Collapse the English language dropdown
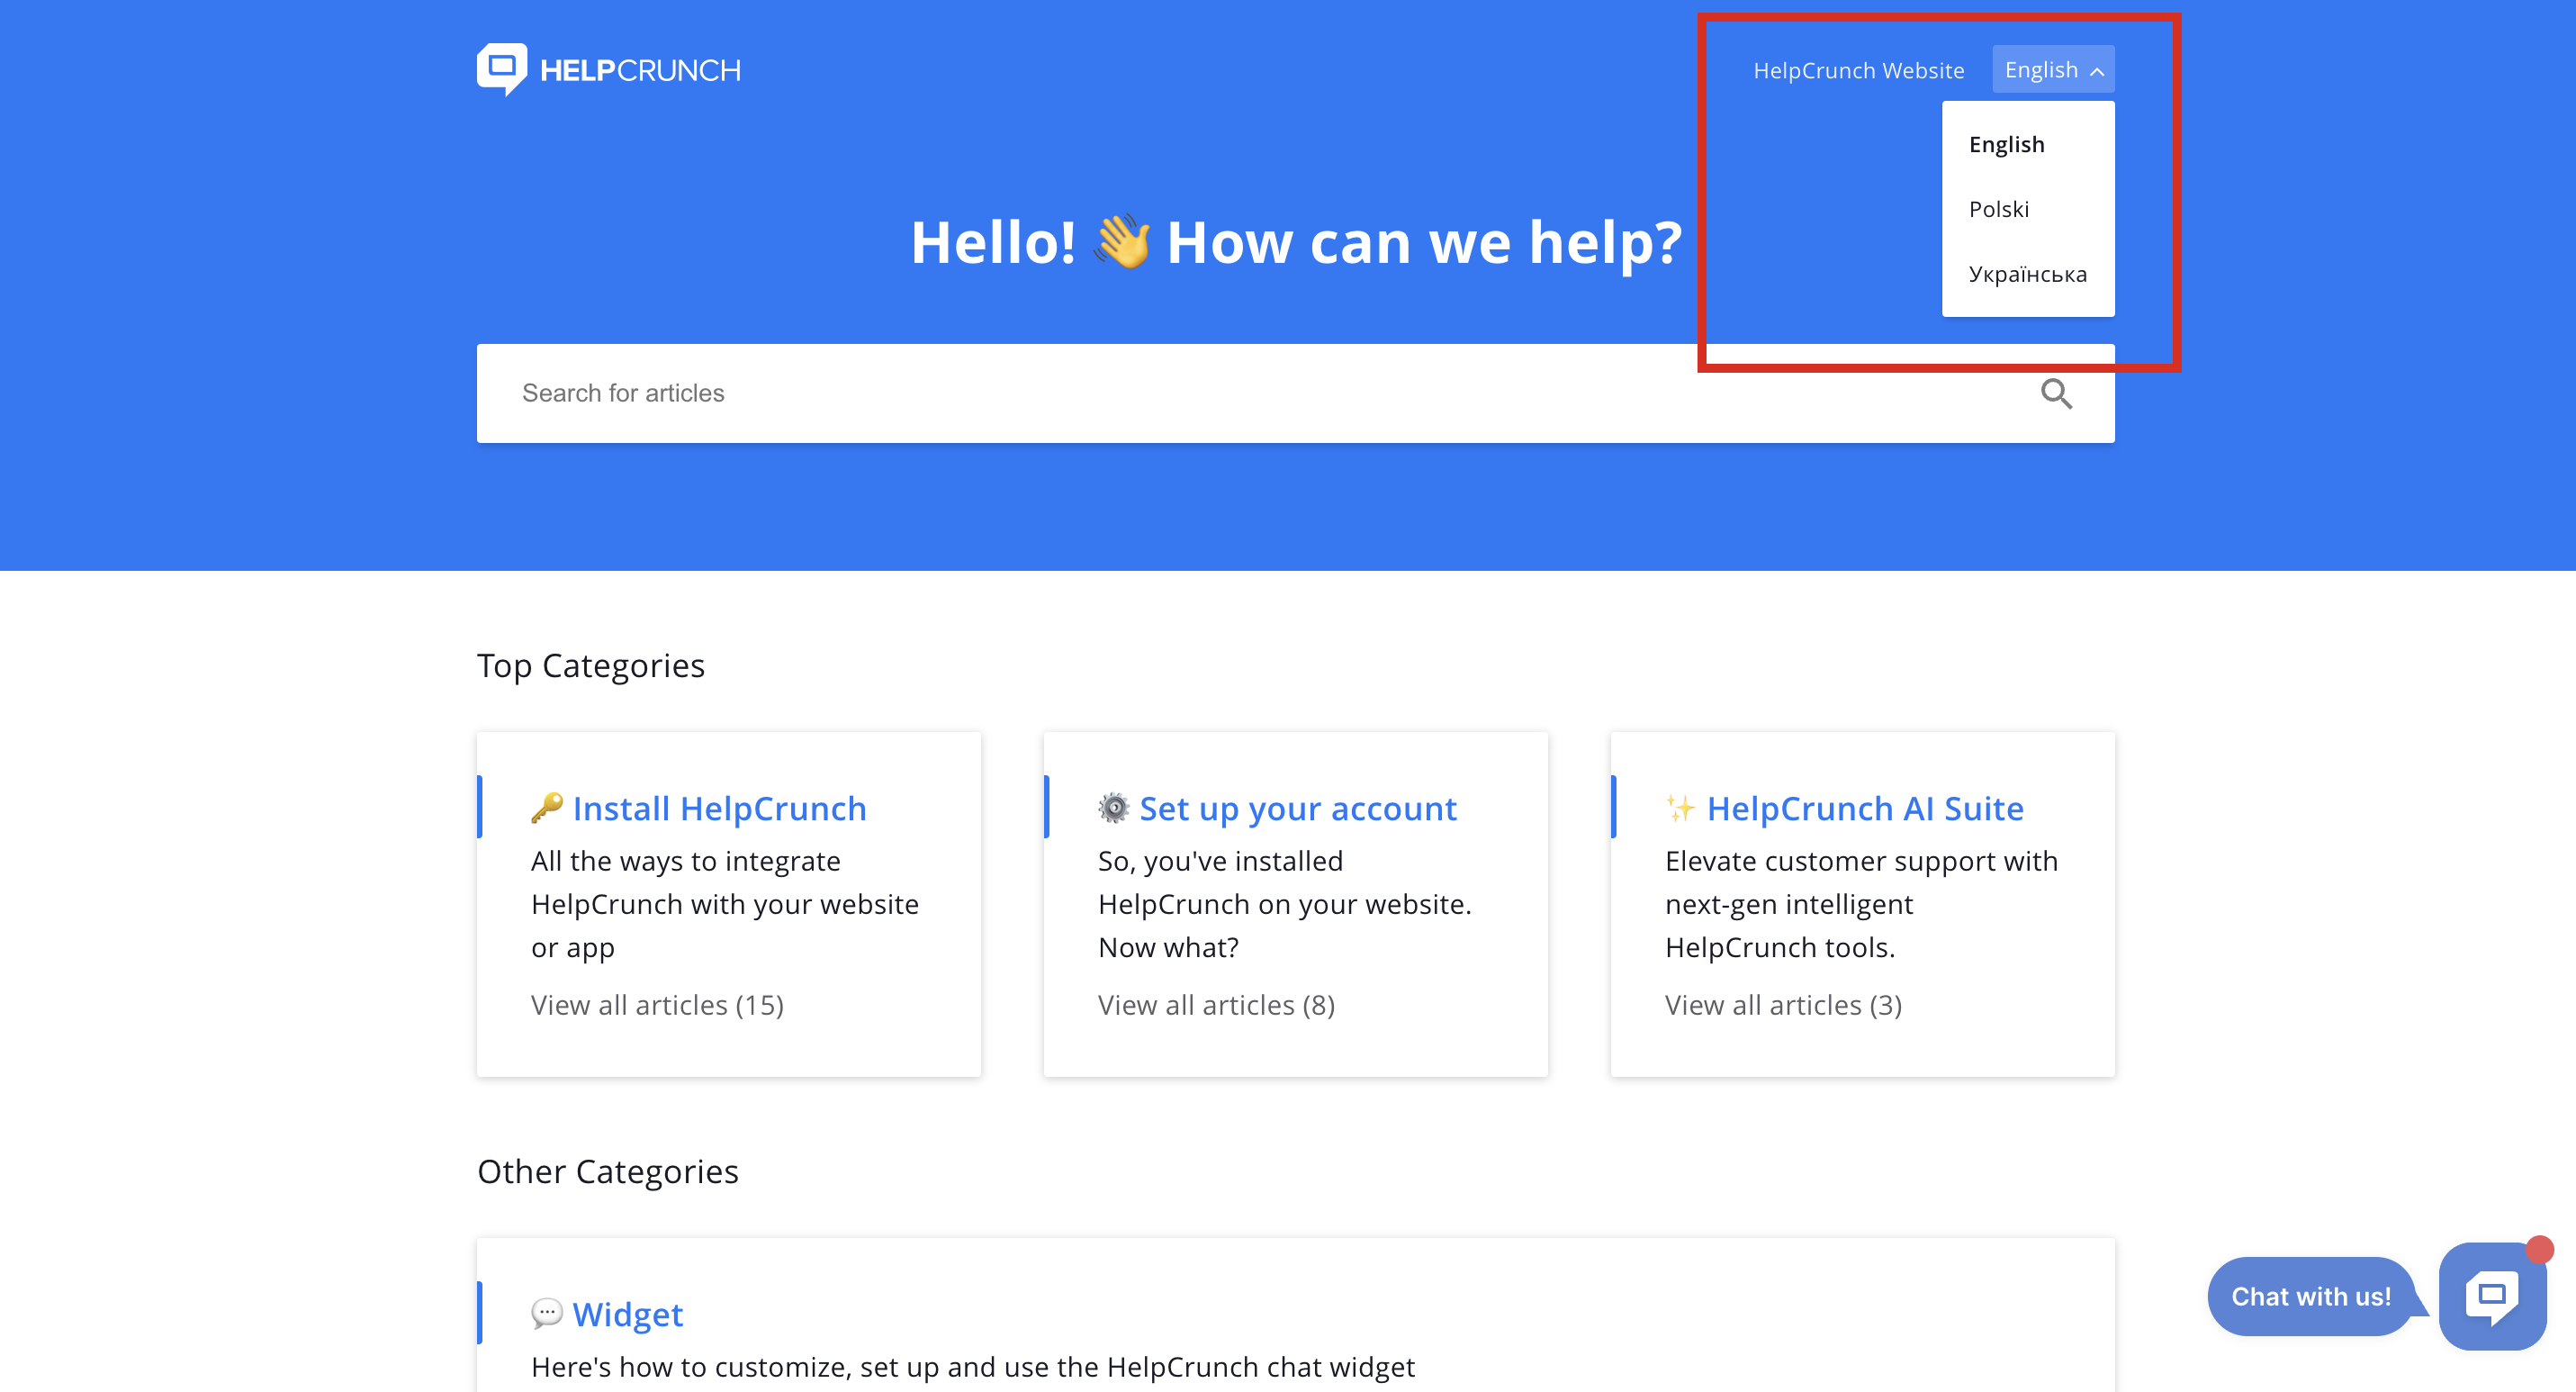Viewport: 2576px width, 1392px height. pos(2053,70)
